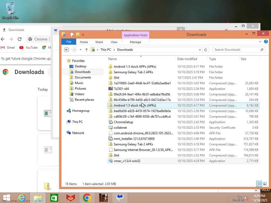Open the View ribbon tab
The height and width of the screenshot is (203, 271).
coord(114,42)
